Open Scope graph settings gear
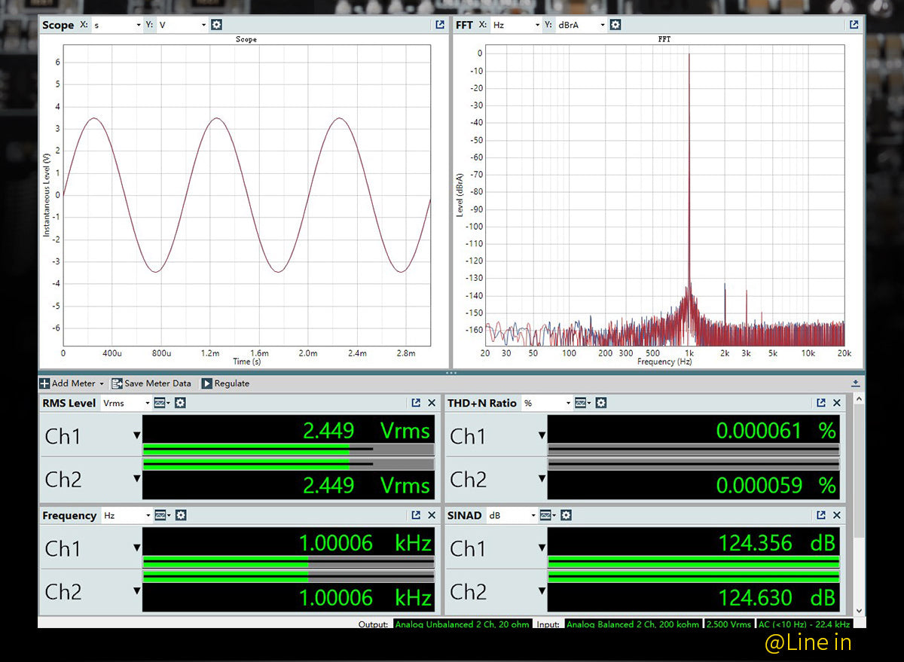904x662 pixels. click(x=217, y=25)
